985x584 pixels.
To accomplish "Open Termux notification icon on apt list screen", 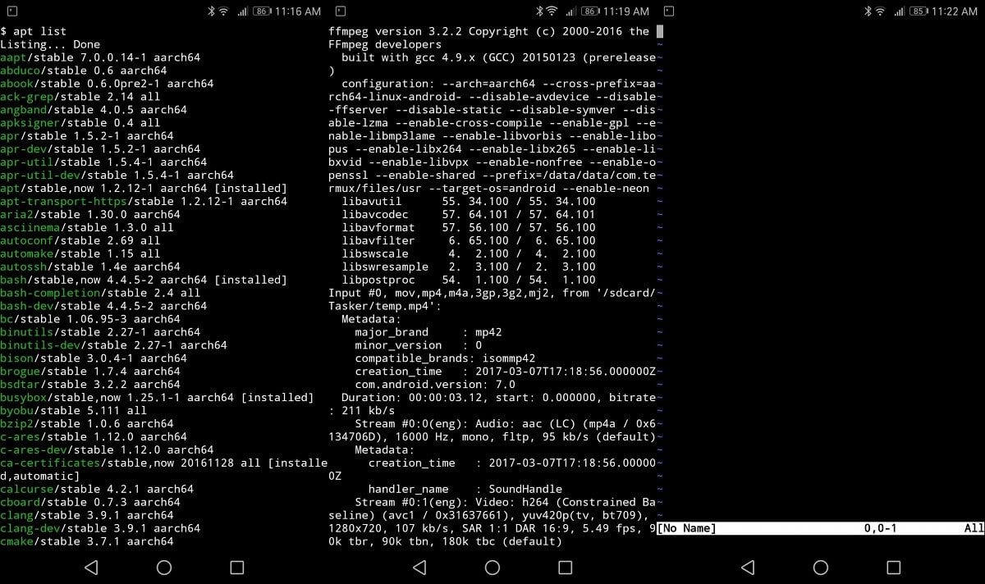I will 12,11.
